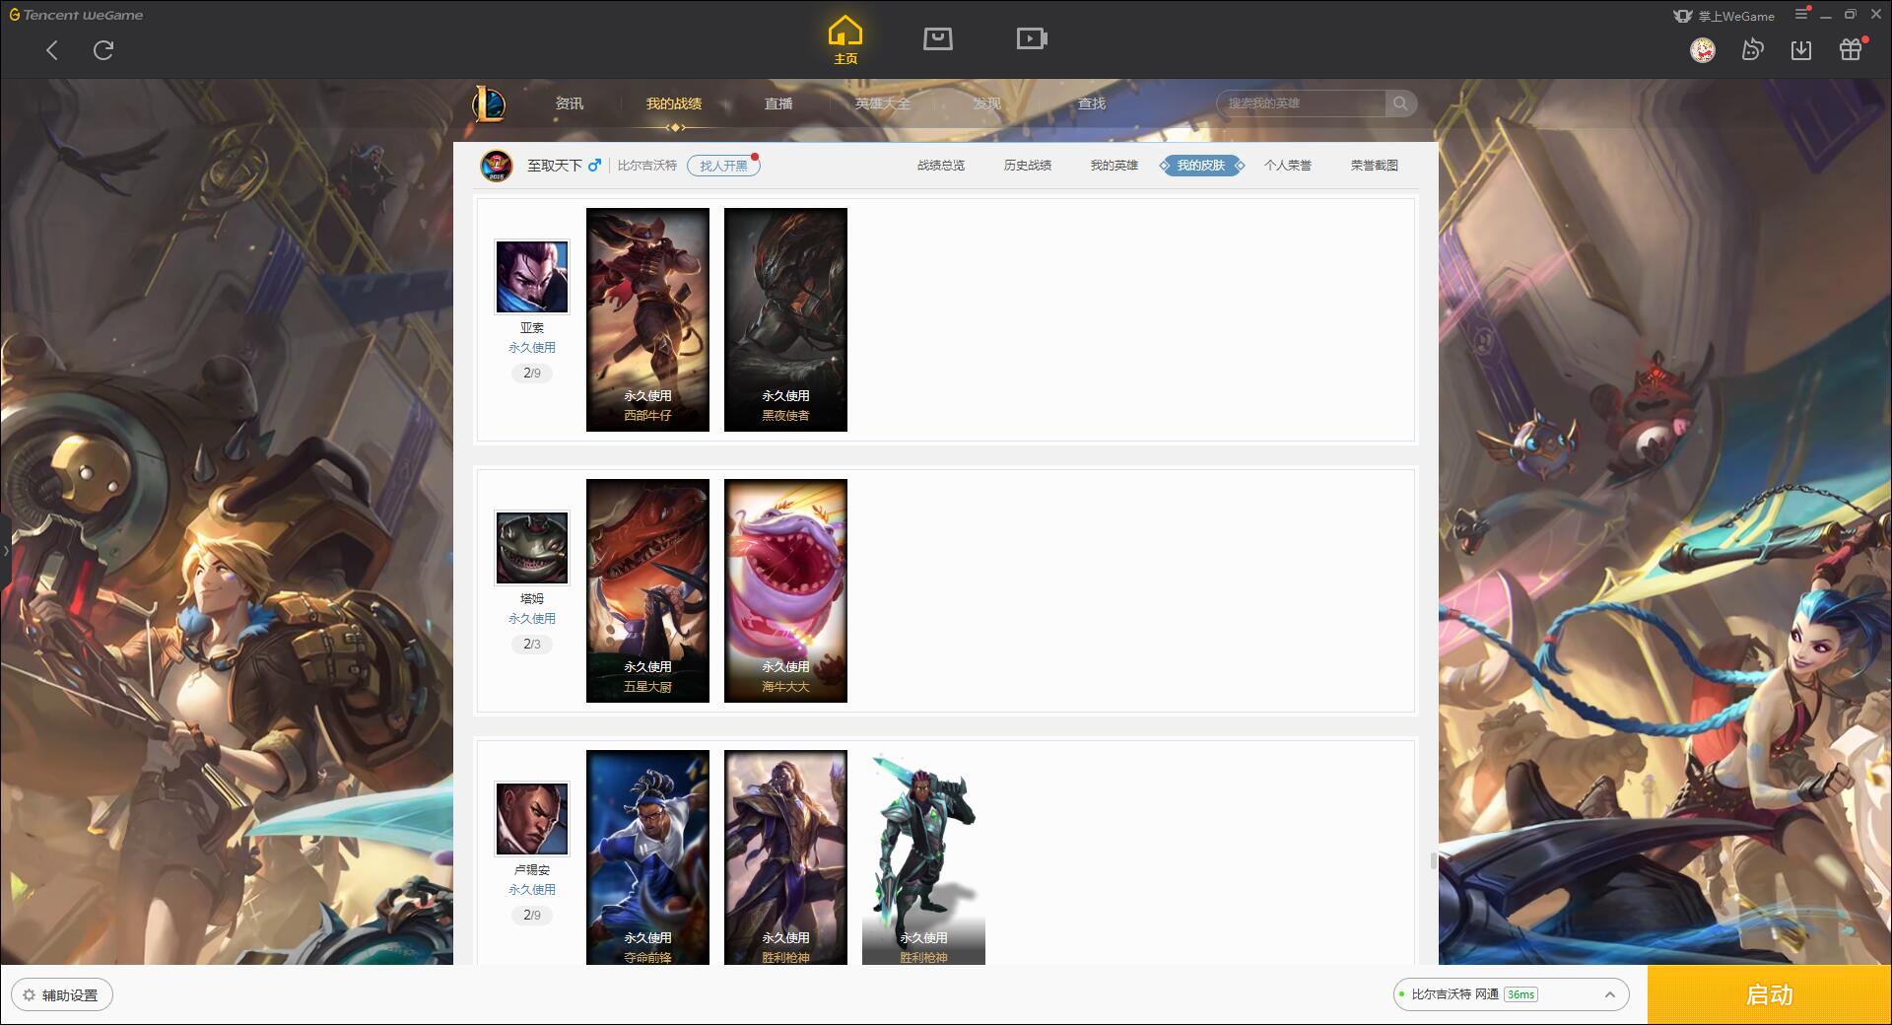Open the 胜利枪神 model render skin card

pyautogui.click(x=923, y=857)
